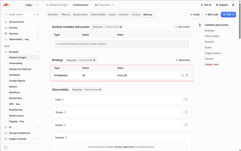Image resolution: width=241 pixels, height=151 pixels.
Task: Click Images & Stream icon
Action: click(x=6, y=139)
